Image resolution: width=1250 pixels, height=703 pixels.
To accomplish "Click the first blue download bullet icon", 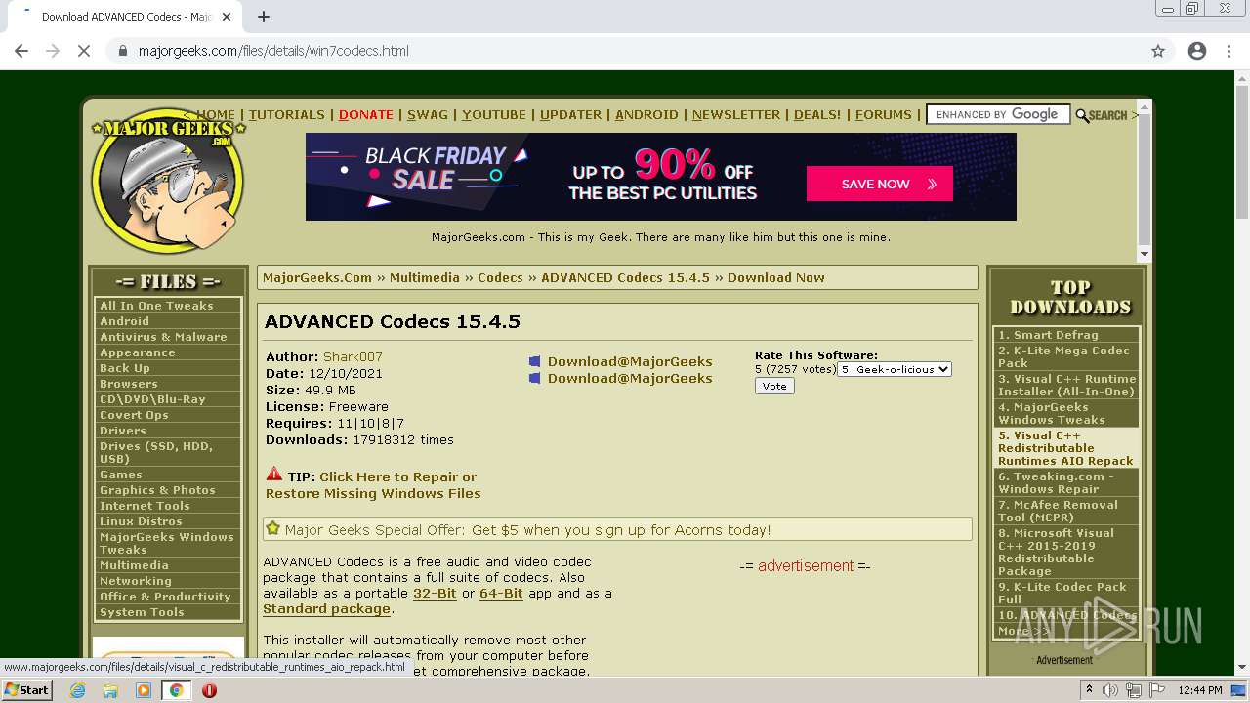I will [x=534, y=362].
